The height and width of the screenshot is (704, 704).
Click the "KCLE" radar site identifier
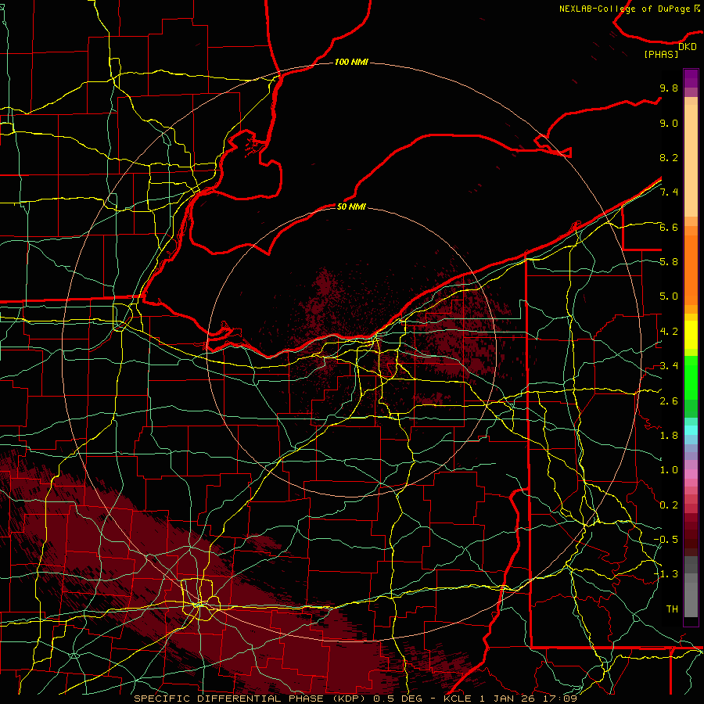(458, 699)
